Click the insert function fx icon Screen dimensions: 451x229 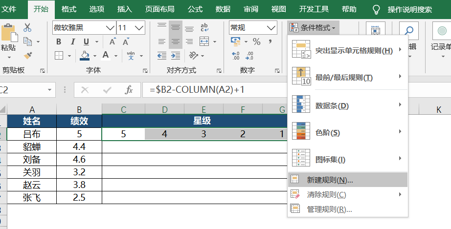tap(129, 90)
